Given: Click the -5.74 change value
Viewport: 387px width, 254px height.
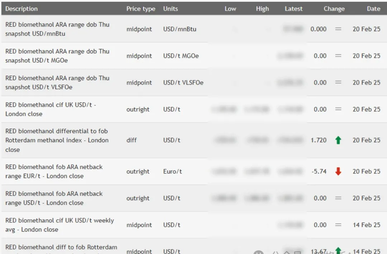Looking at the screenshot, I should [x=319, y=172].
